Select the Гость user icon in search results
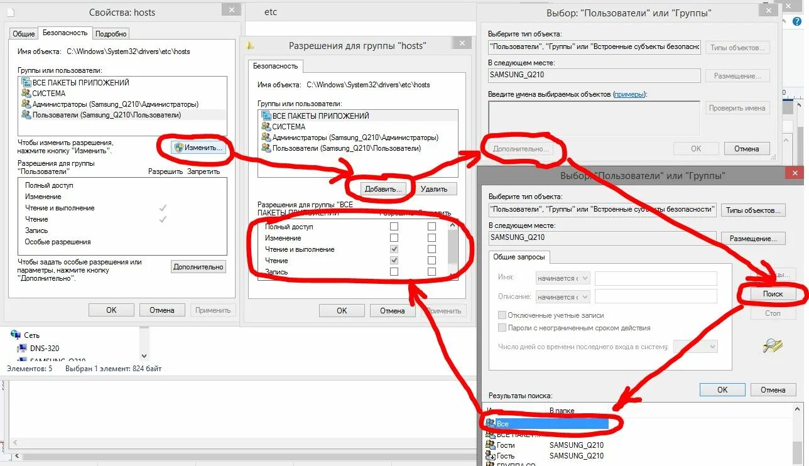This screenshot has height=466, width=809. [491, 455]
